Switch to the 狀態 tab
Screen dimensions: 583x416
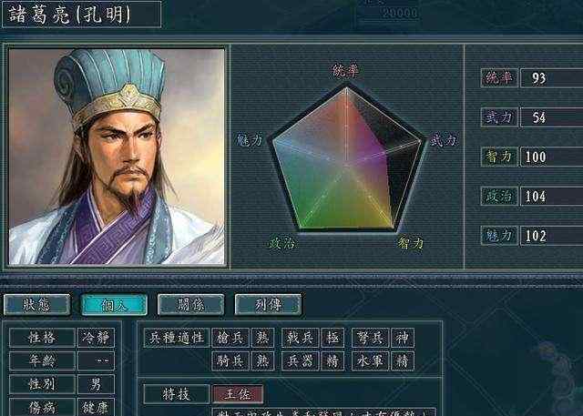pyautogui.click(x=36, y=305)
